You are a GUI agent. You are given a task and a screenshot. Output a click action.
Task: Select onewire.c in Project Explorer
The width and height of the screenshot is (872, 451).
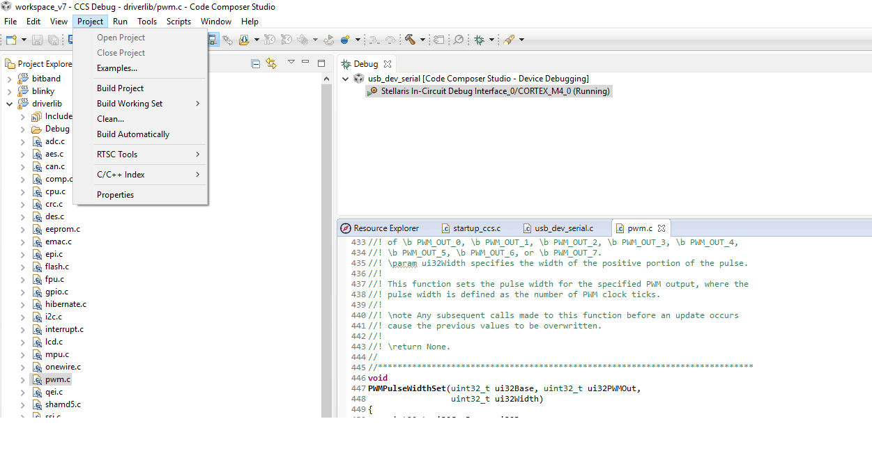pyautogui.click(x=63, y=367)
